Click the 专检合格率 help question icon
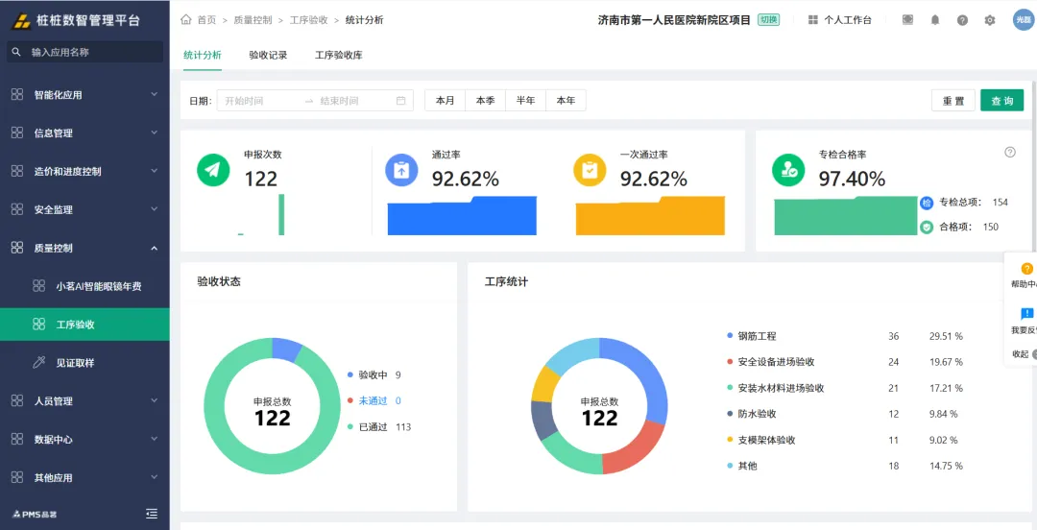Screen dimensions: 1037x530 point(1010,153)
